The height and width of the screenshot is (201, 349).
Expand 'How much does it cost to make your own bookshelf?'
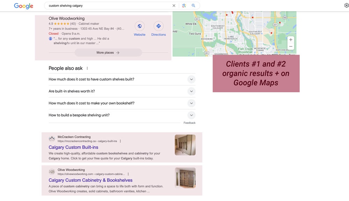(x=122, y=103)
